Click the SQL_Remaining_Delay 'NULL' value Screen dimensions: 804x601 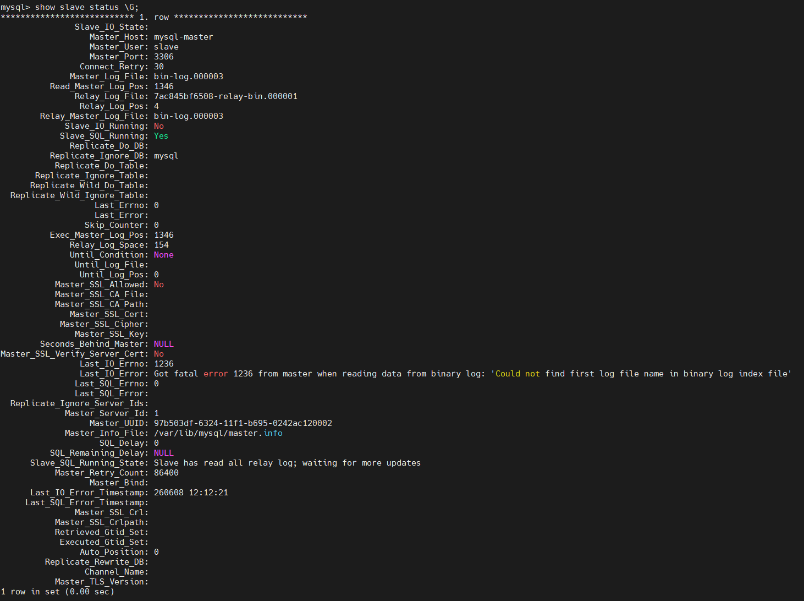[x=164, y=453]
